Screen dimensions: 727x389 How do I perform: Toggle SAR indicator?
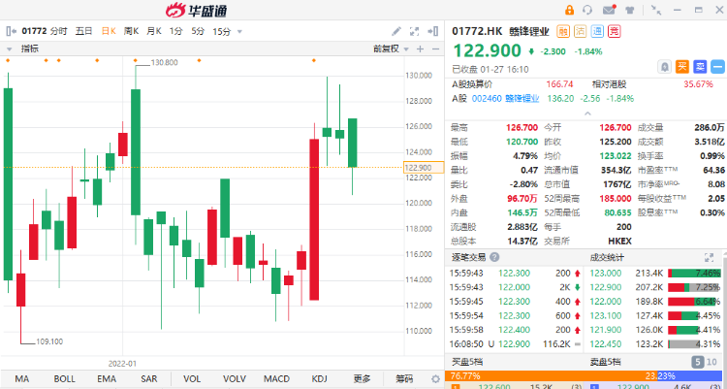pos(149,378)
